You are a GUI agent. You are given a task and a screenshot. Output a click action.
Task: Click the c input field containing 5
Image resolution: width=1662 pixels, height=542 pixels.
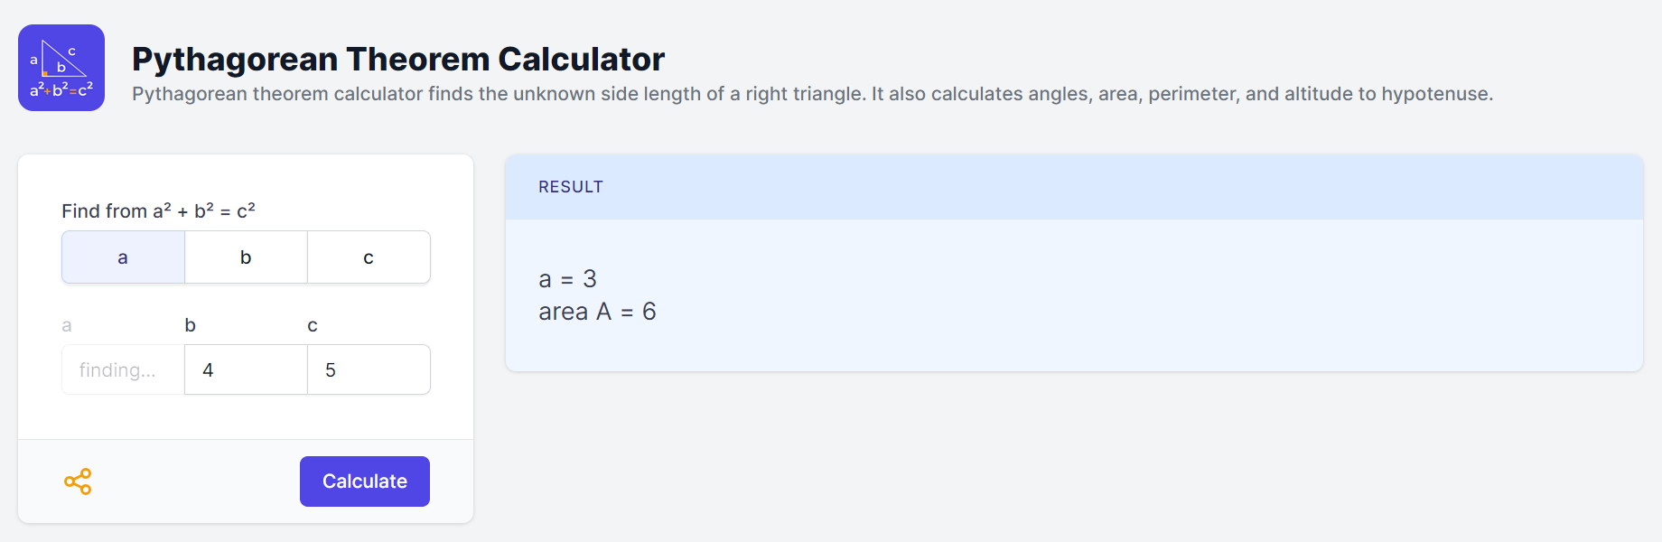coord(369,369)
